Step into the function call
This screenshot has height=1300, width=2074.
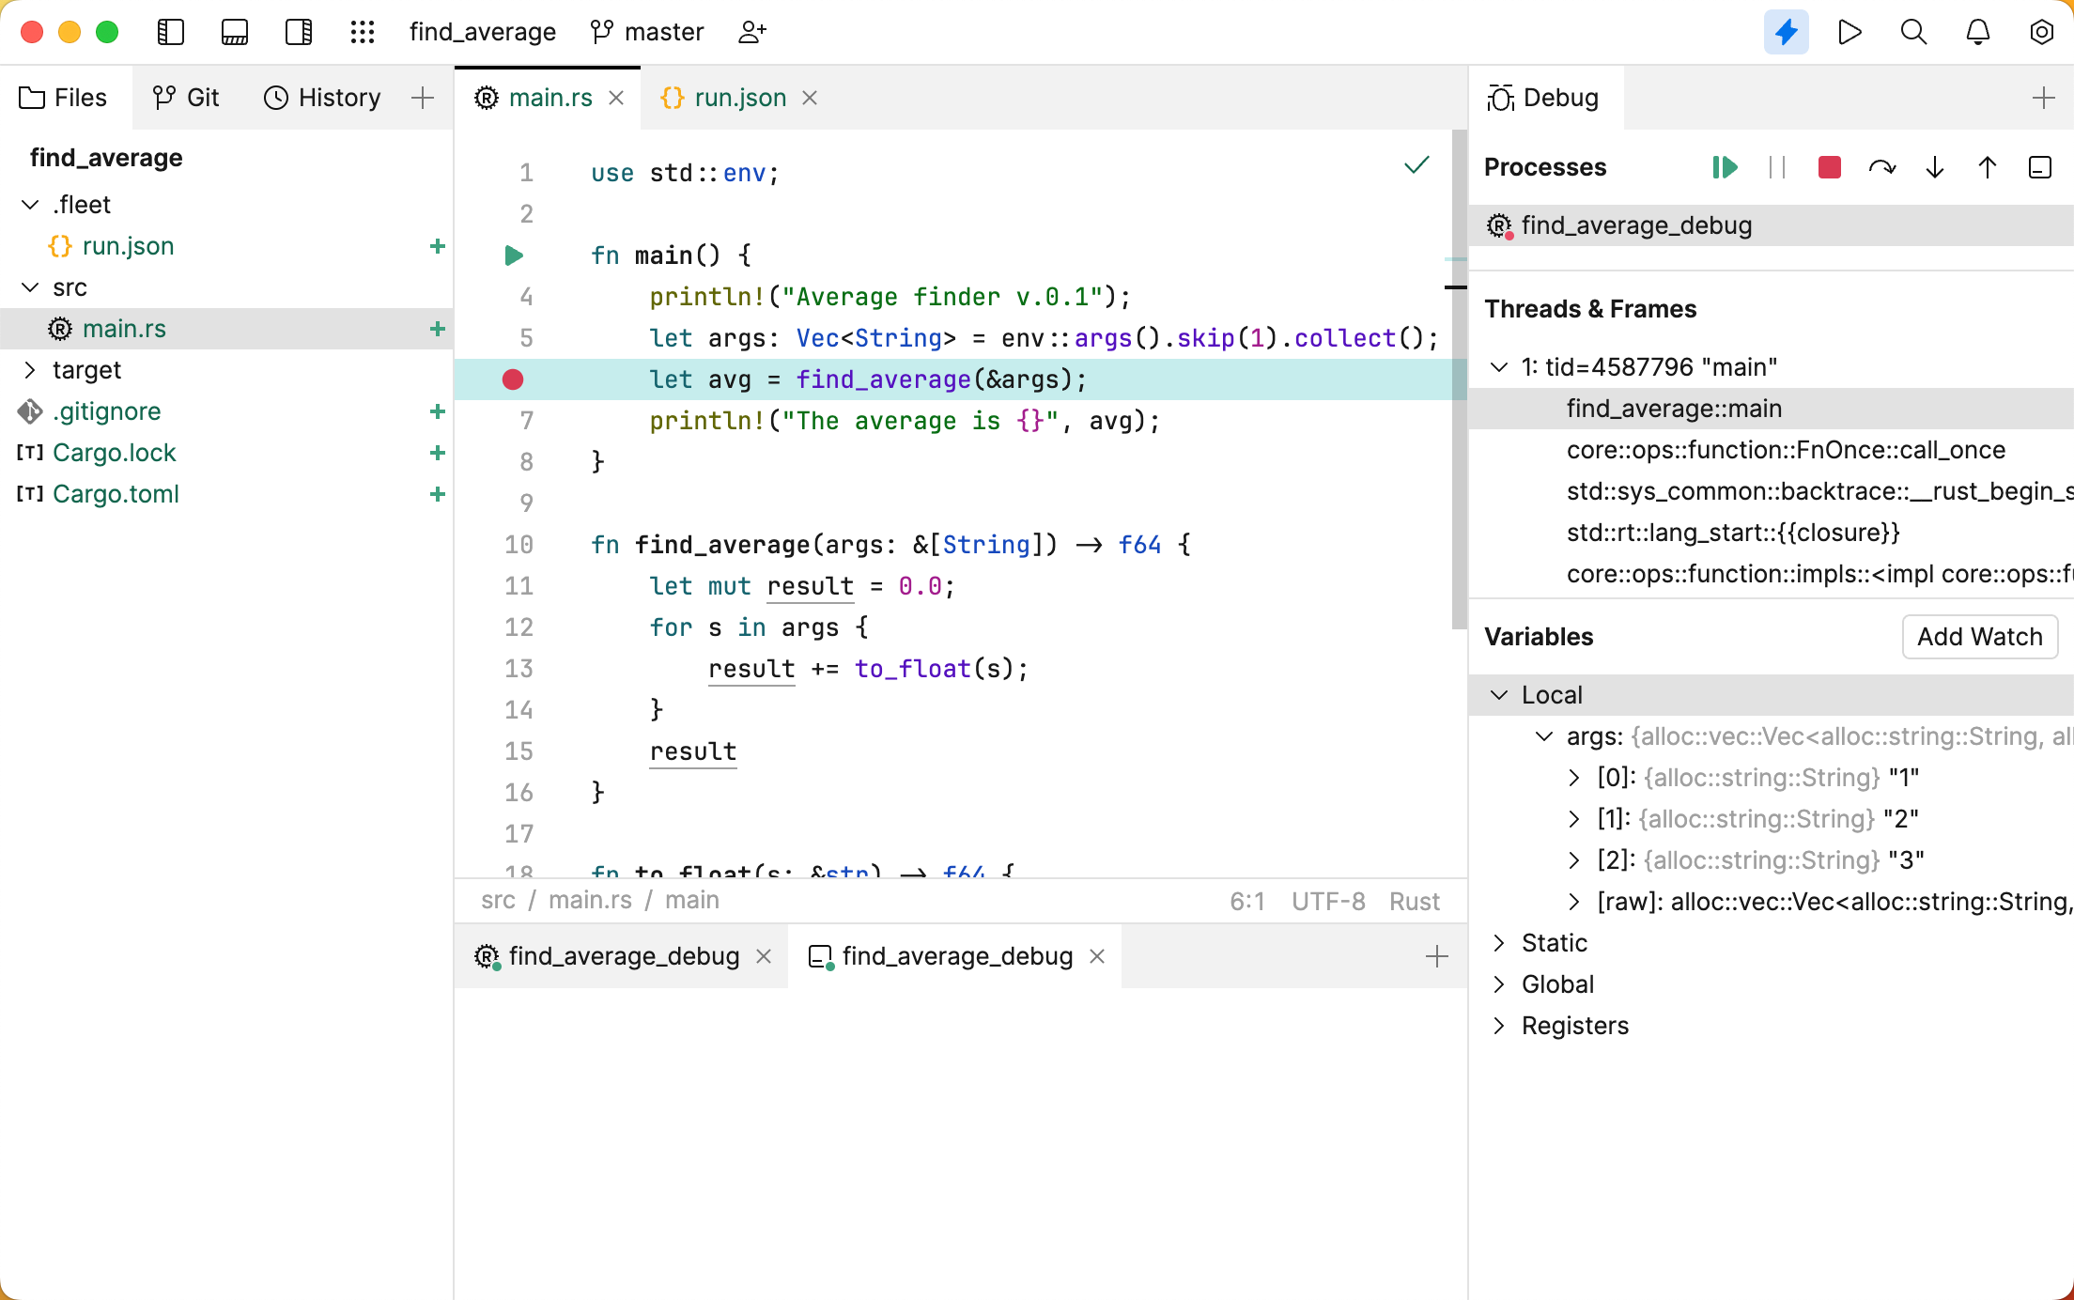[x=1934, y=167]
